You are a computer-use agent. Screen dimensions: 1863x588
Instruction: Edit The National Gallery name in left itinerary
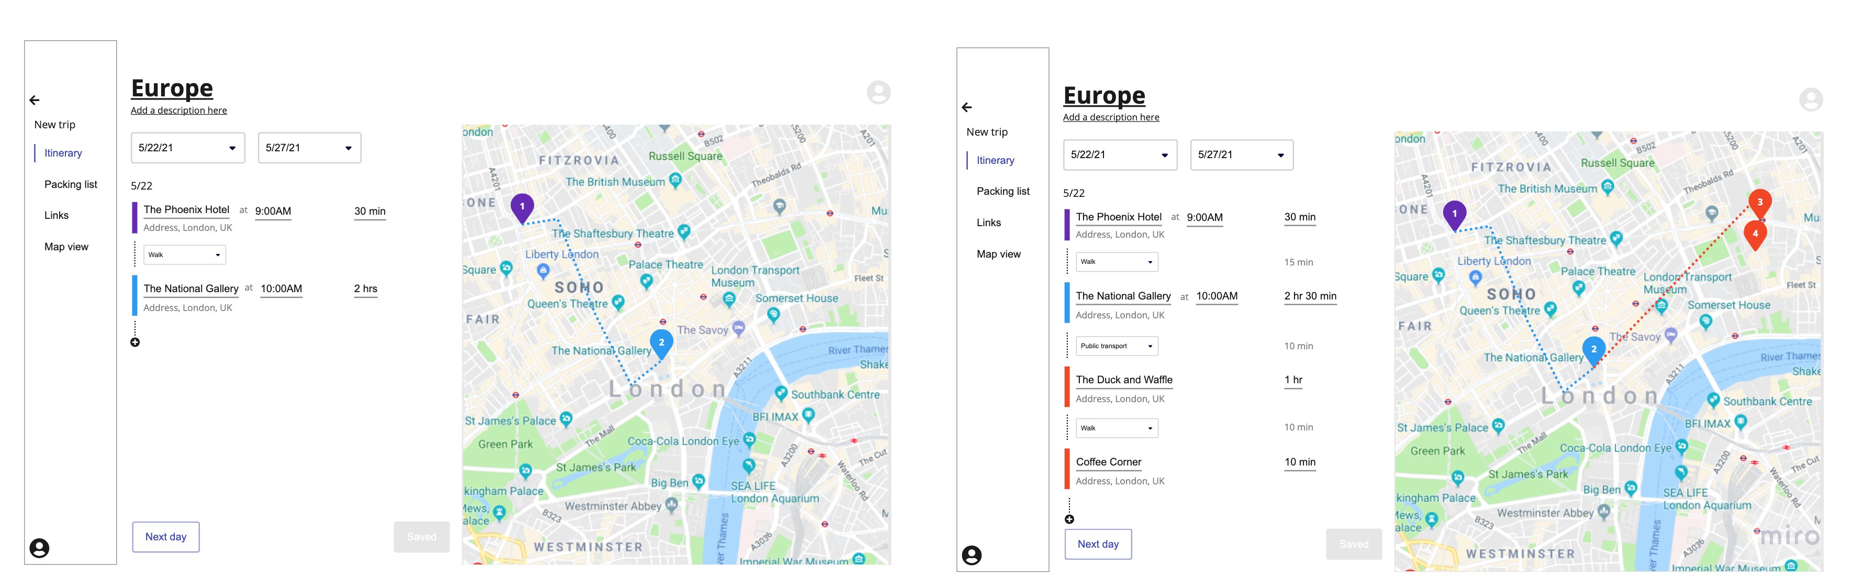click(191, 289)
